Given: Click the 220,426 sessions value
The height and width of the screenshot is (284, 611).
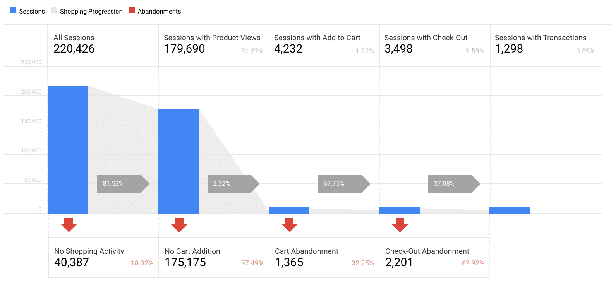Looking at the screenshot, I should (x=74, y=49).
